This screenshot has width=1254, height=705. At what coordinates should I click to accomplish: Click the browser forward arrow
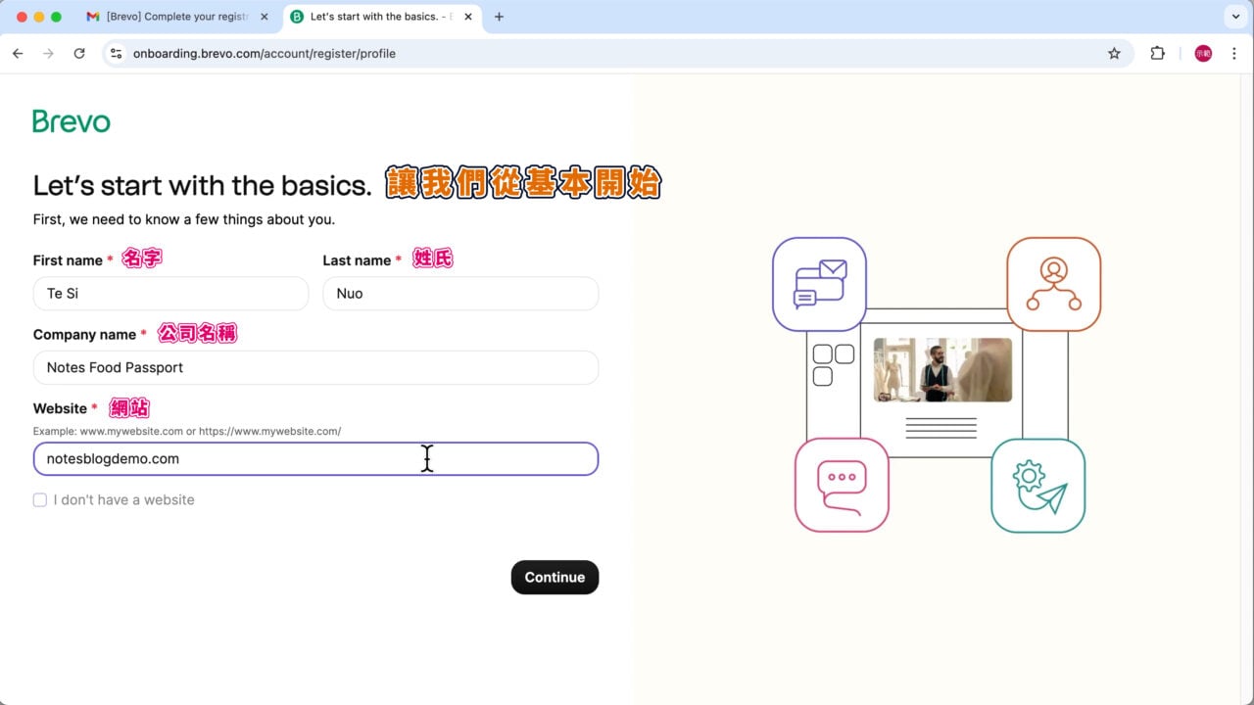(48, 53)
